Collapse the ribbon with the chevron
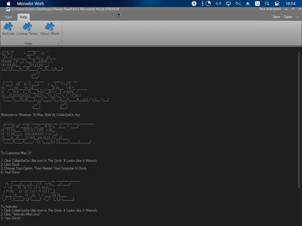The image size is (302, 226). 298,17
